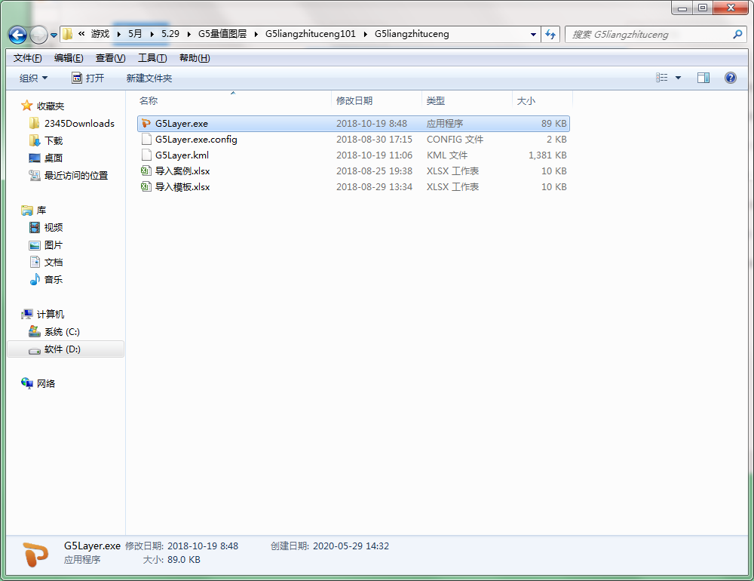Open the 组织 dropdown menu

33,78
